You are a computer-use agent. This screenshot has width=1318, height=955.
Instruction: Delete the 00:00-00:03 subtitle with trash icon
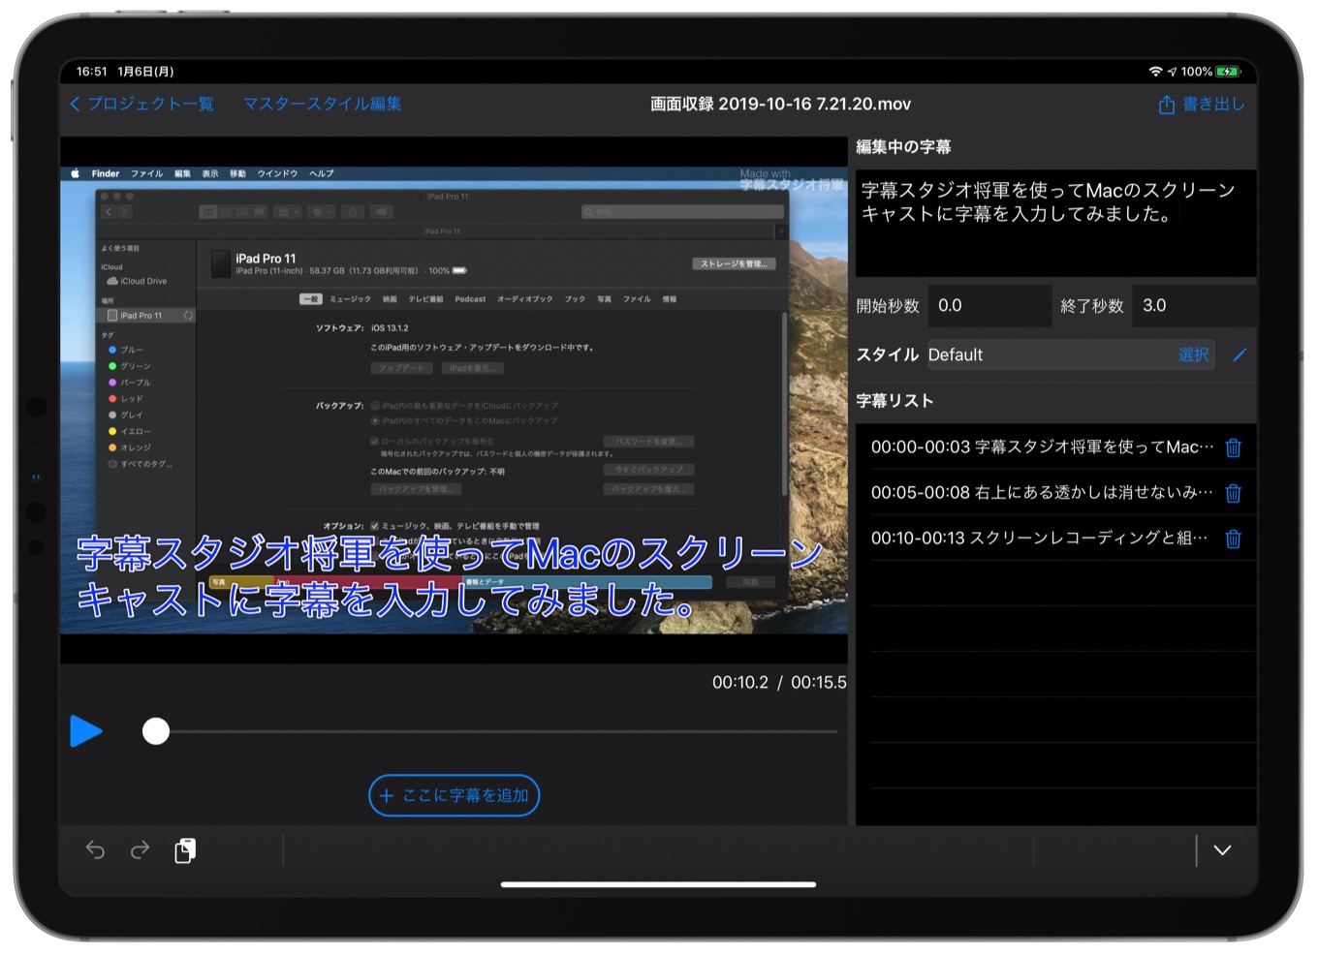click(x=1234, y=447)
